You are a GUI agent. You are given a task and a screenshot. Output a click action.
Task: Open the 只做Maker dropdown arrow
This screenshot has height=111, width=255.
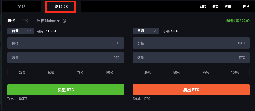[58, 21]
